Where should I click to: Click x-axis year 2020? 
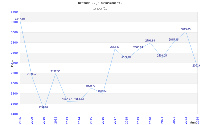[x=150, y=120]
